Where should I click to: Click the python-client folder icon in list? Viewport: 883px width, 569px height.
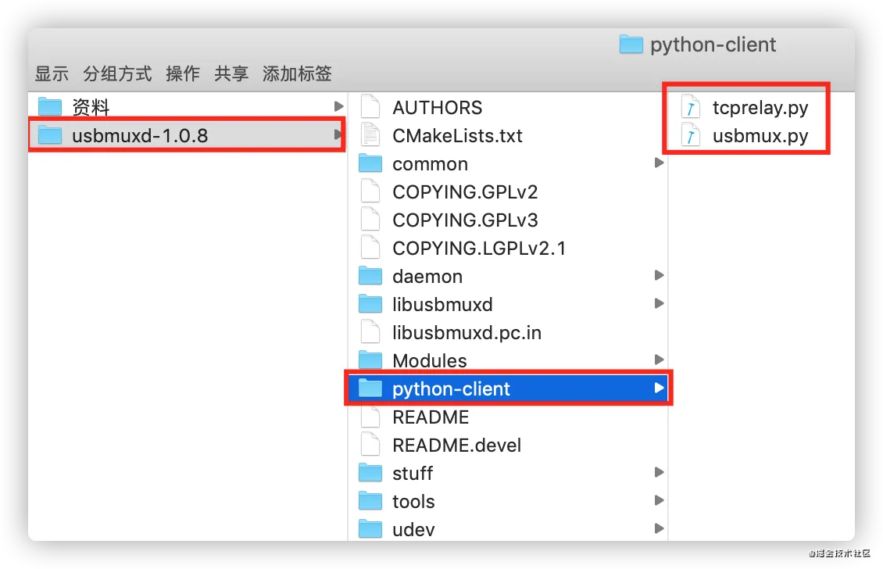(370, 388)
